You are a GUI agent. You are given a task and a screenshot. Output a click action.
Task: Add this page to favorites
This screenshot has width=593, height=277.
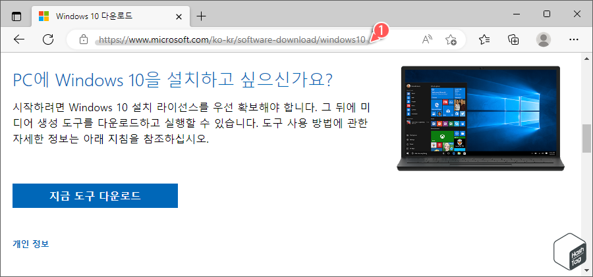(x=451, y=39)
